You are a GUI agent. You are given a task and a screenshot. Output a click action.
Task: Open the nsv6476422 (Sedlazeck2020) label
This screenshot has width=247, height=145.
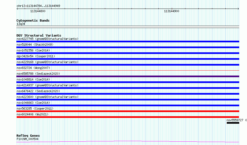38,91
